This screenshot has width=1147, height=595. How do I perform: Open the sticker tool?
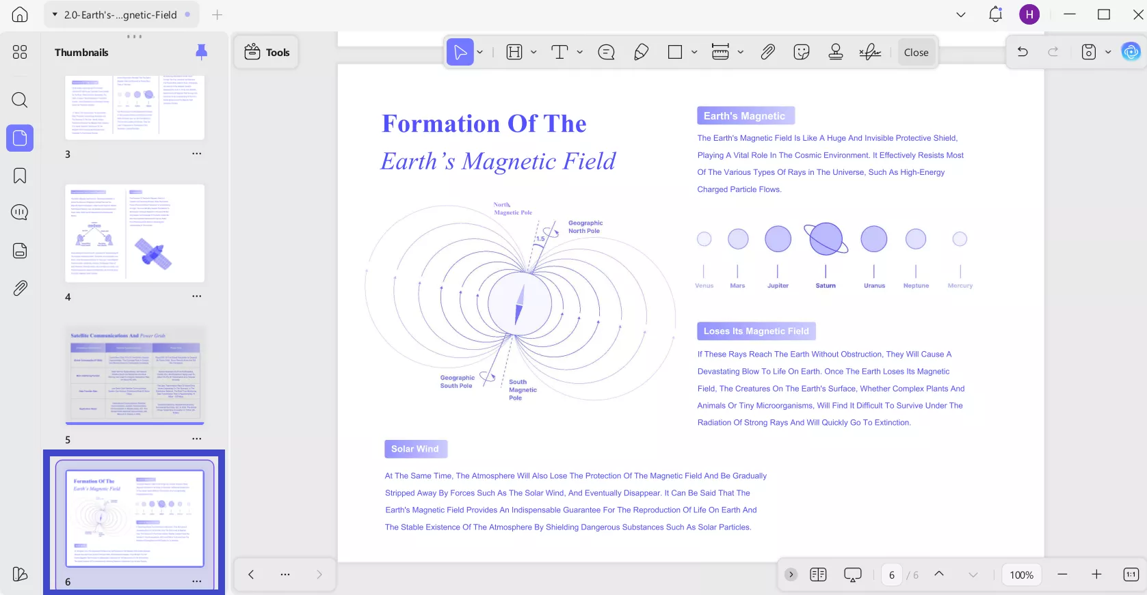[801, 53]
